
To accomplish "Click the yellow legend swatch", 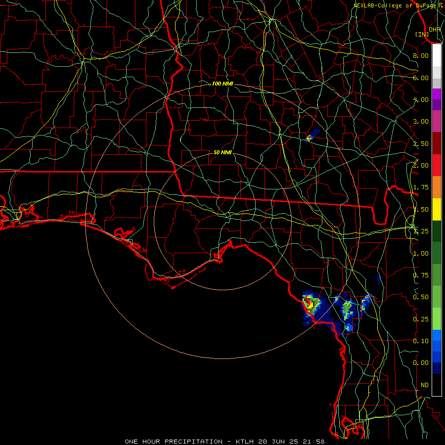I will click(x=437, y=209).
